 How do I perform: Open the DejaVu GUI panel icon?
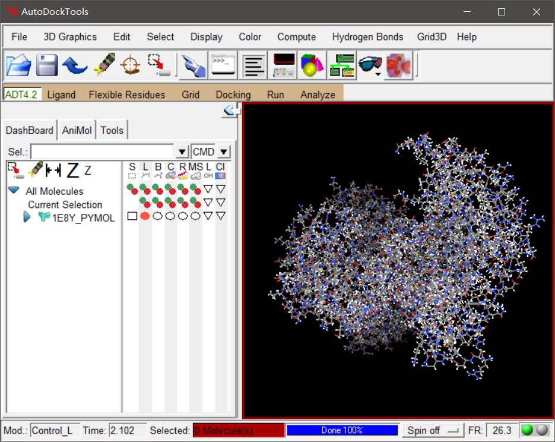point(282,65)
